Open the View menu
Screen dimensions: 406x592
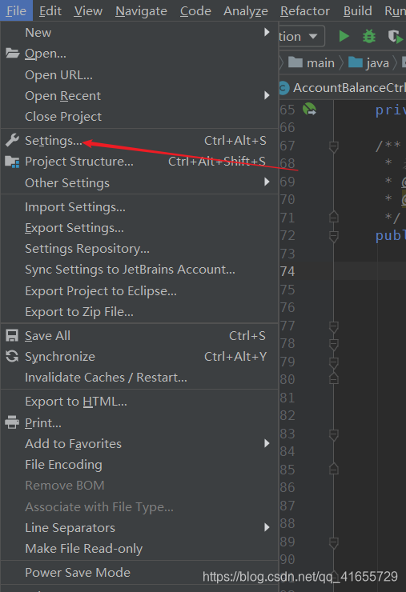88,11
